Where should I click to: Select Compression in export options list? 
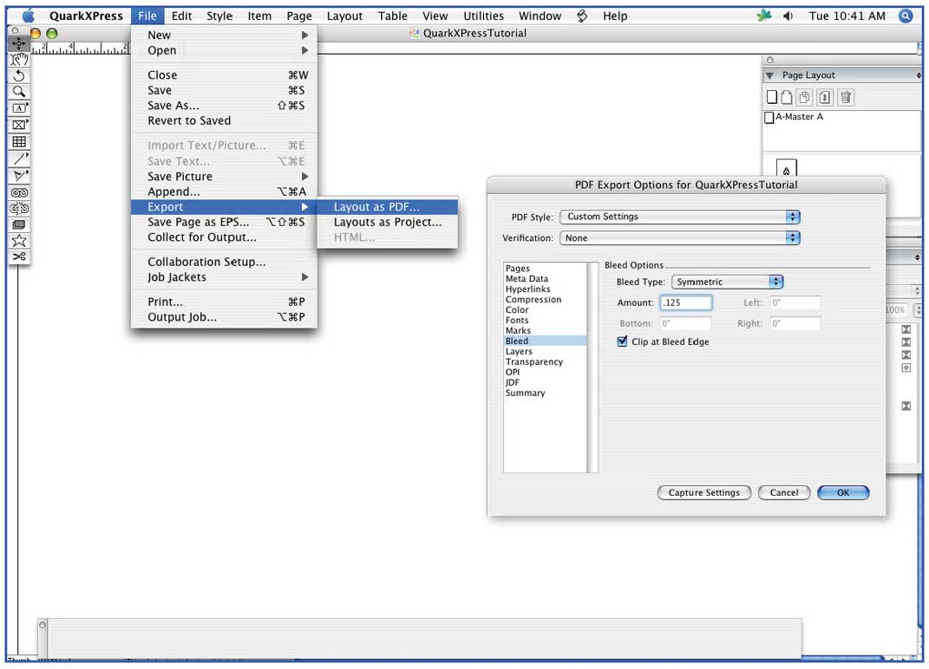pyautogui.click(x=545, y=299)
